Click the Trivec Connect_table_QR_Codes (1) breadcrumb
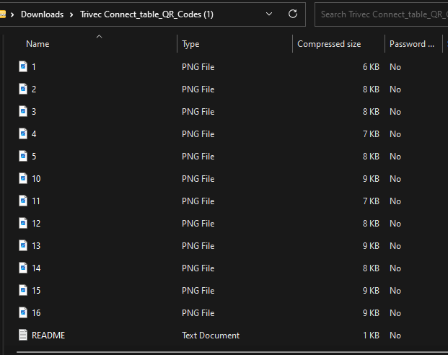Viewport: 448px width, 355px height. coord(146,14)
